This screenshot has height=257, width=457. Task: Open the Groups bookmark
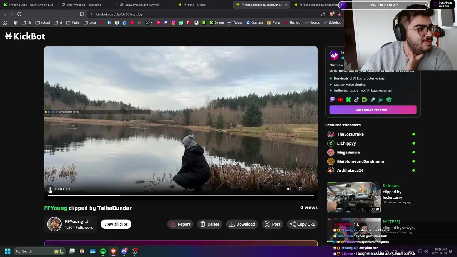coord(312,22)
